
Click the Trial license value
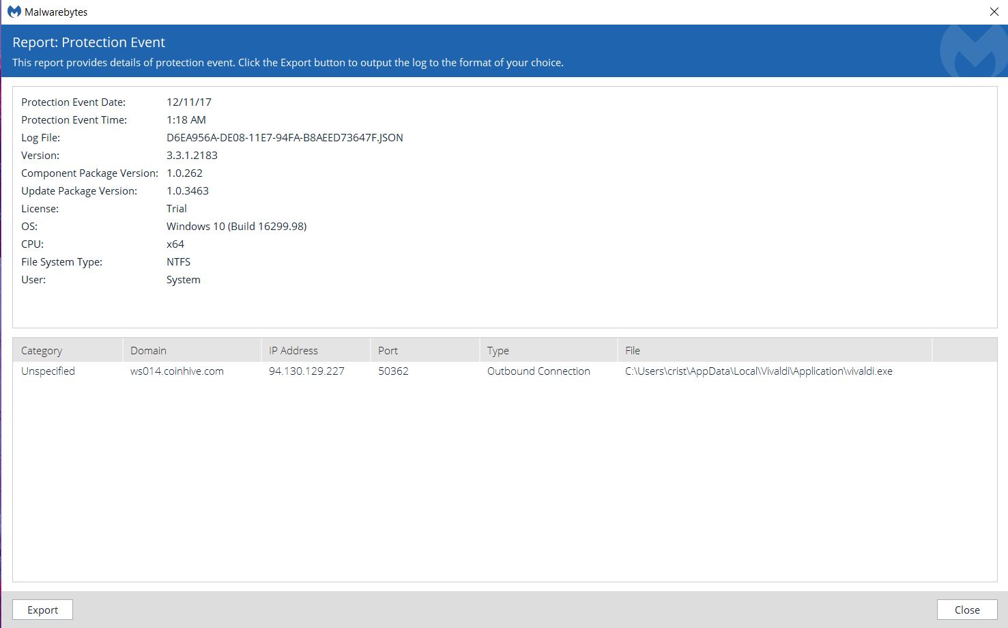[177, 209]
